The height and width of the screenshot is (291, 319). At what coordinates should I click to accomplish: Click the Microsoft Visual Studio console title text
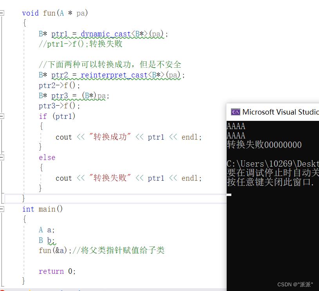[x=281, y=112]
